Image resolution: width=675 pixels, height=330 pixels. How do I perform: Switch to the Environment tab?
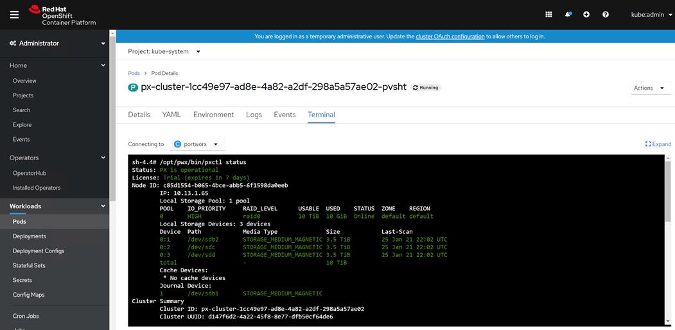213,115
